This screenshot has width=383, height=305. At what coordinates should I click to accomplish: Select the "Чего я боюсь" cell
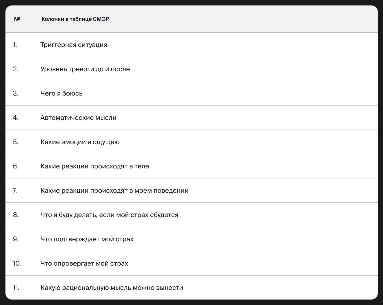click(61, 93)
